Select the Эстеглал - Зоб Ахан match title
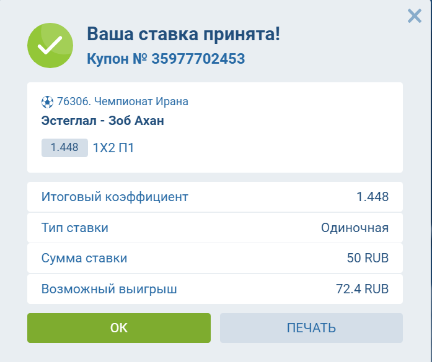This screenshot has width=432, height=362. click(102, 121)
